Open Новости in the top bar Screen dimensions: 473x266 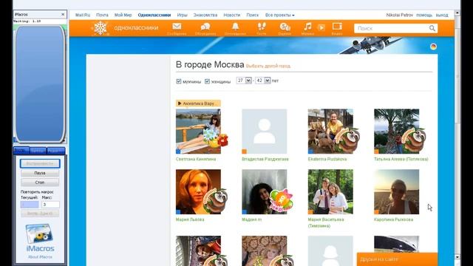click(231, 15)
